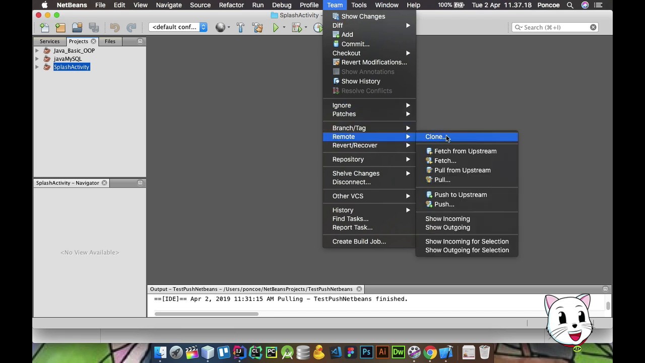Open IntelliJ IDEA from the Dock
The height and width of the screenshot is (363, 645).
(x=239, y=352)
